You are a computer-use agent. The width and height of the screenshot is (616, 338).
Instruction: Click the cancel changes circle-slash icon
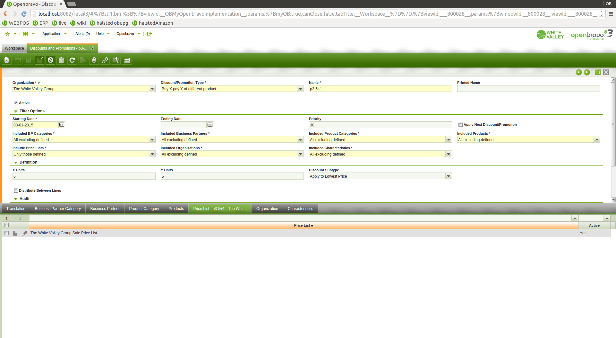click(x=50, y=60)
